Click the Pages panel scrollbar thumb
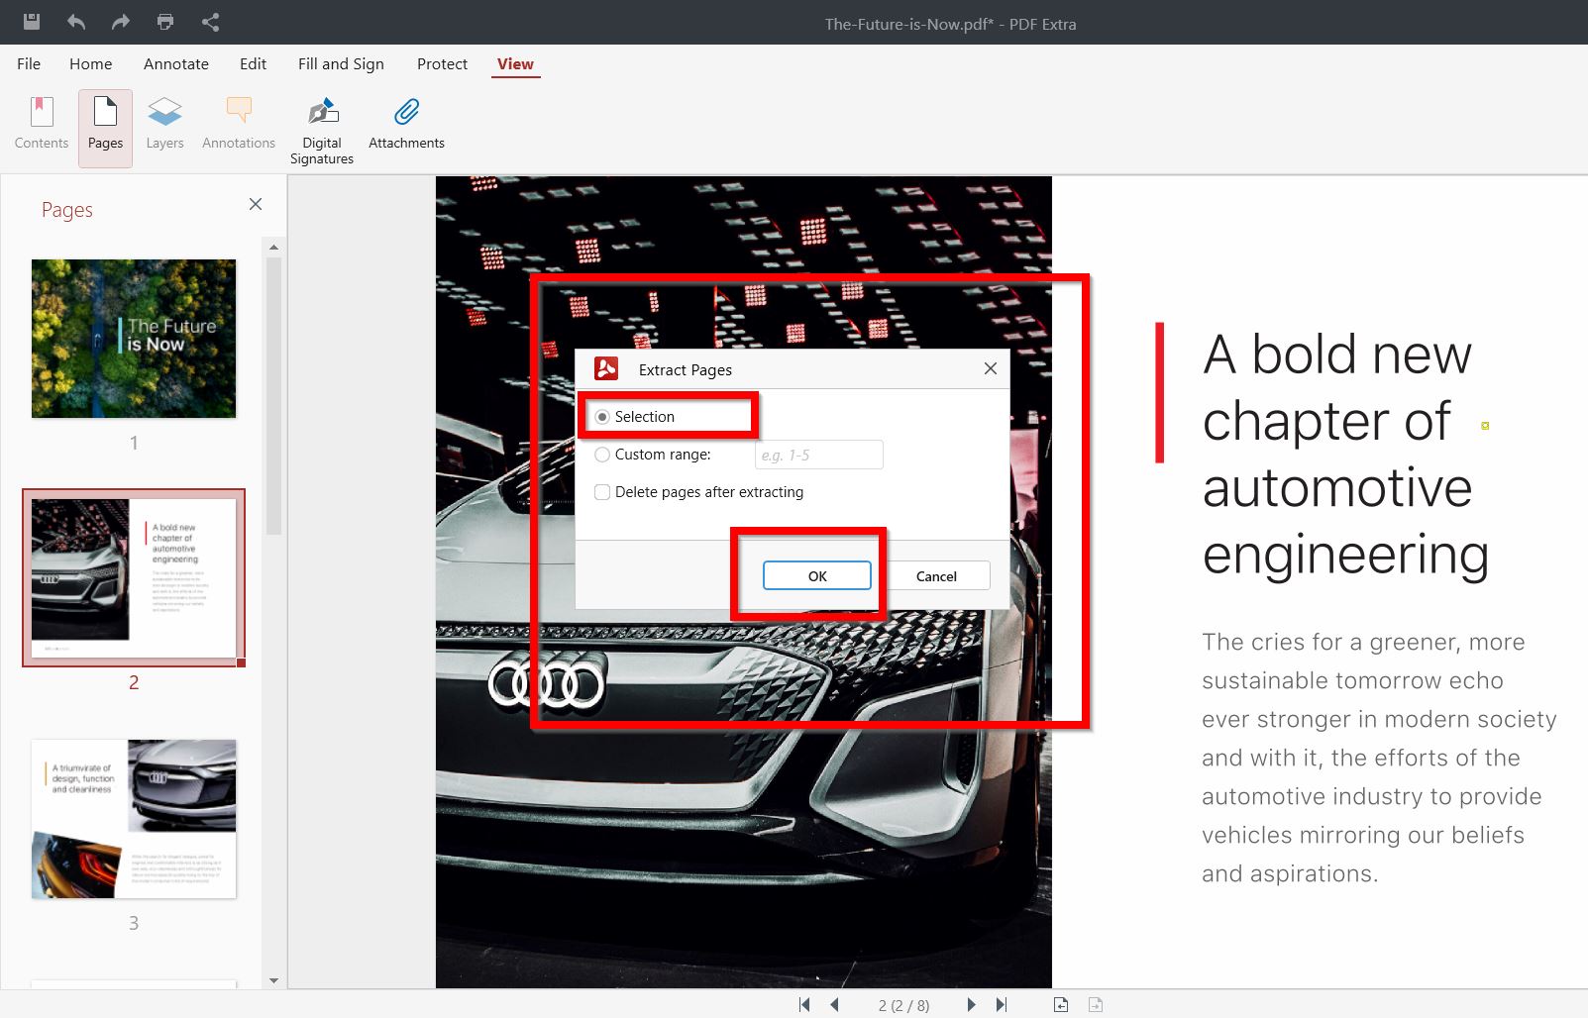 click(273, 396)
